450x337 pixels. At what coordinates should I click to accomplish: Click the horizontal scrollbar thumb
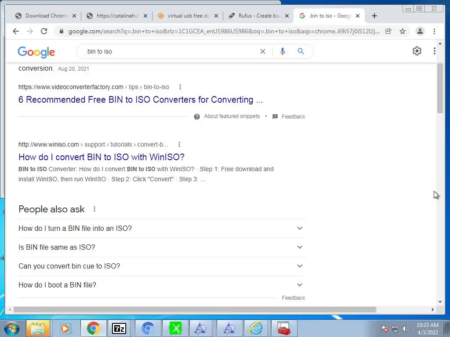[195, 310]
